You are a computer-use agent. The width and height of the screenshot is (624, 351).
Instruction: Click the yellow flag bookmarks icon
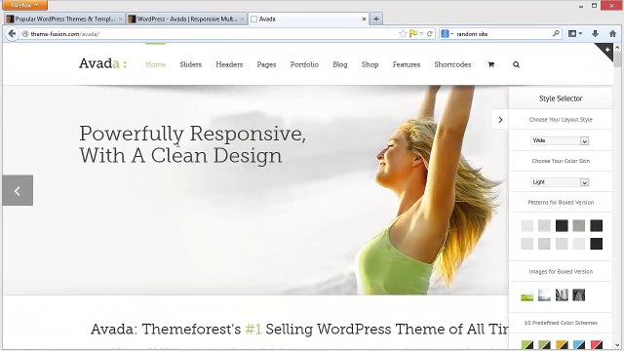(413, 34)
